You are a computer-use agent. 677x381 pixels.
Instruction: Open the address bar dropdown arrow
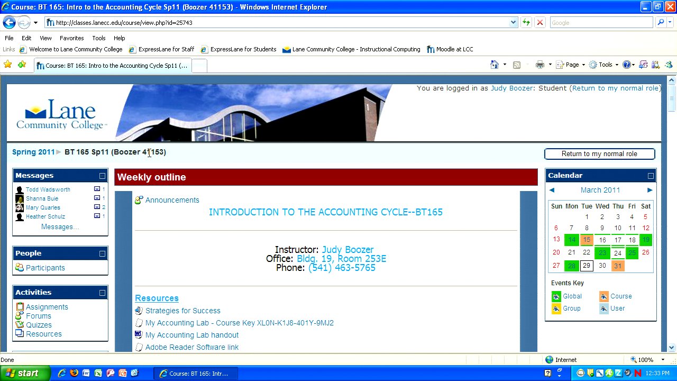(x=513, y=23)
